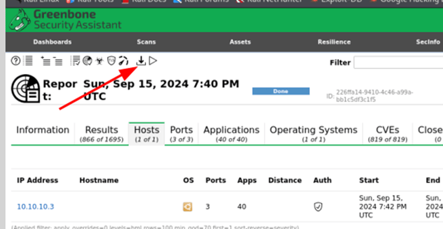The height and width of the screenshot is (229, 443).
Task: Download the filtered report
Action: pos(141,61)
